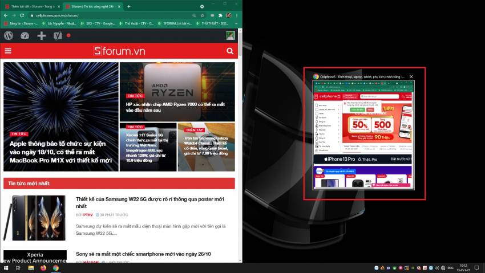The width and height of the screenshot is (485, 273).
Task: Switch ENG input language indicator
Action: pos(450,268)
